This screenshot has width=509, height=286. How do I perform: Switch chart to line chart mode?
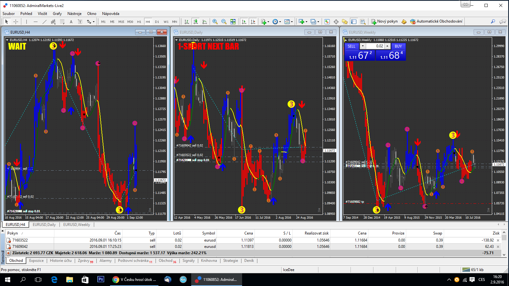205,22
